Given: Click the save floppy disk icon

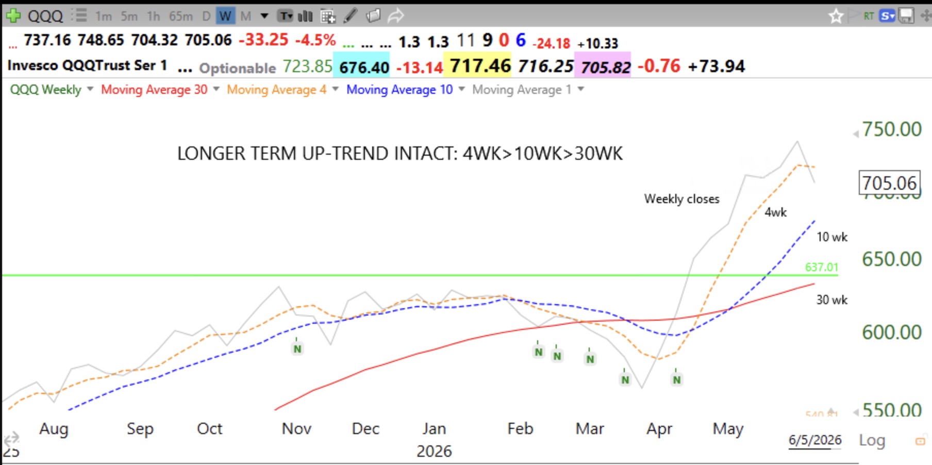Looking at the screenshot, I should 906,16.
